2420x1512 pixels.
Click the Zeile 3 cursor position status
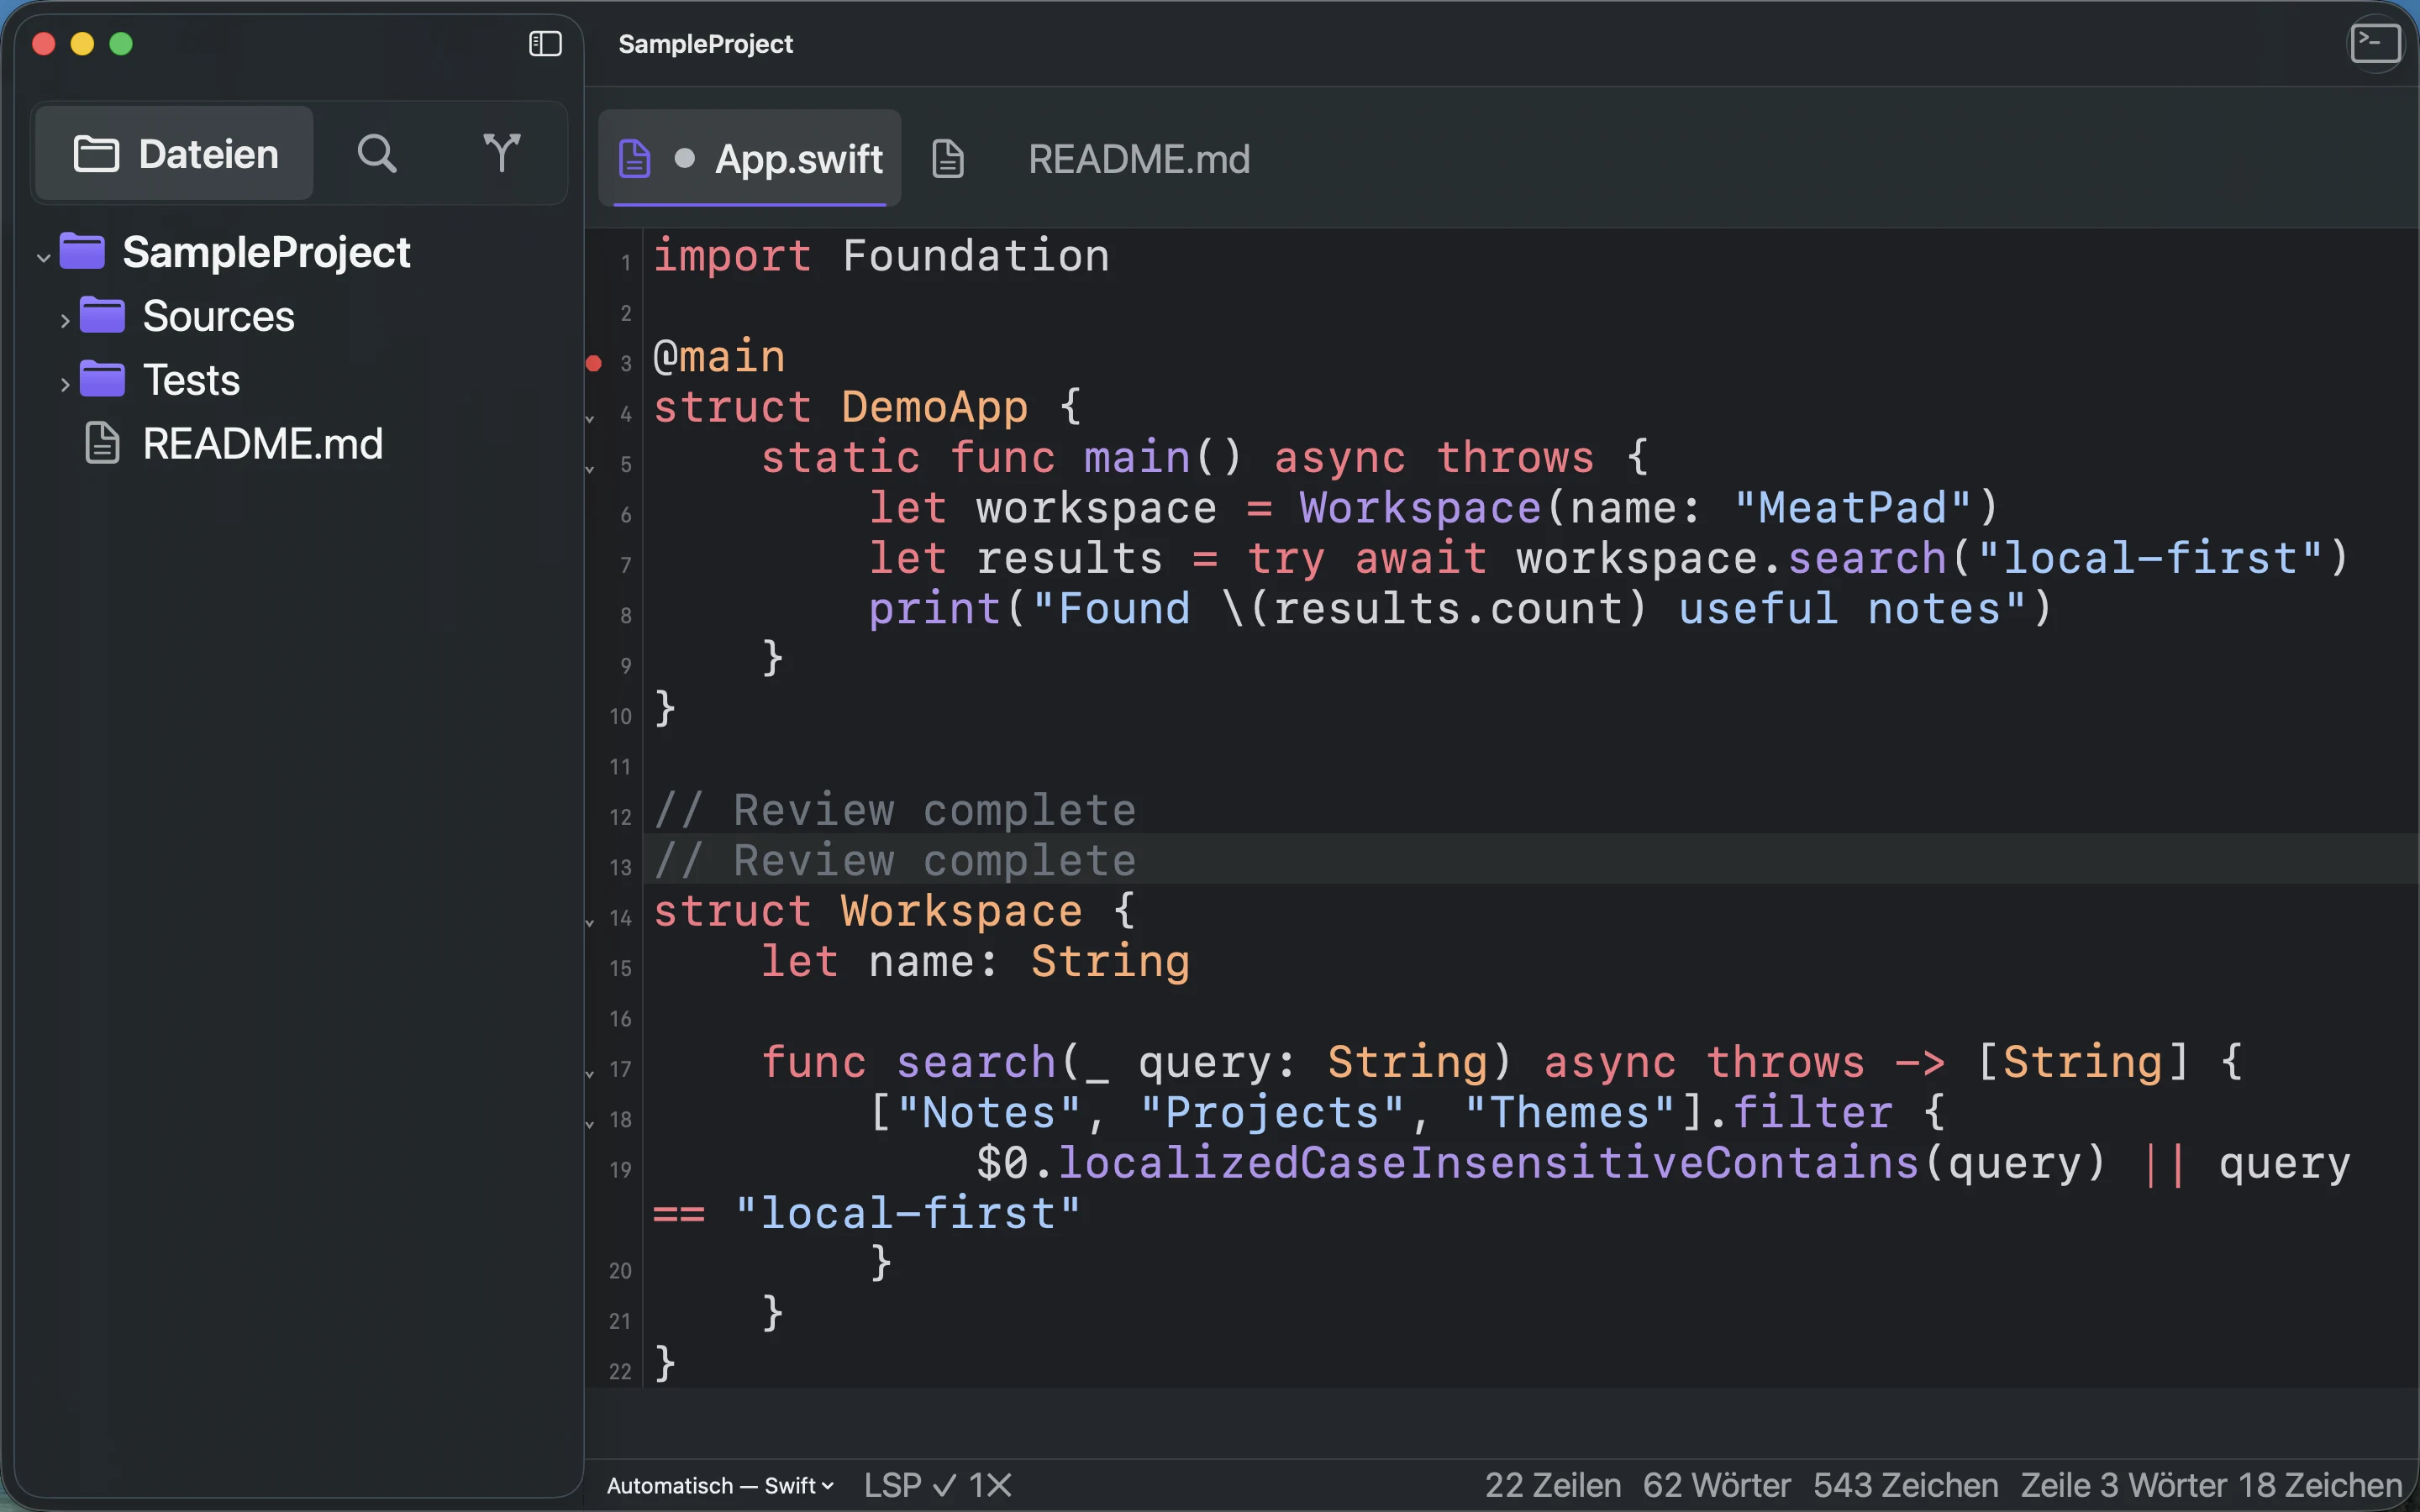[x=2211, y=1485]
